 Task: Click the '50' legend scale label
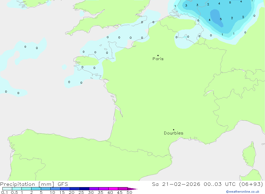point(130,192)
